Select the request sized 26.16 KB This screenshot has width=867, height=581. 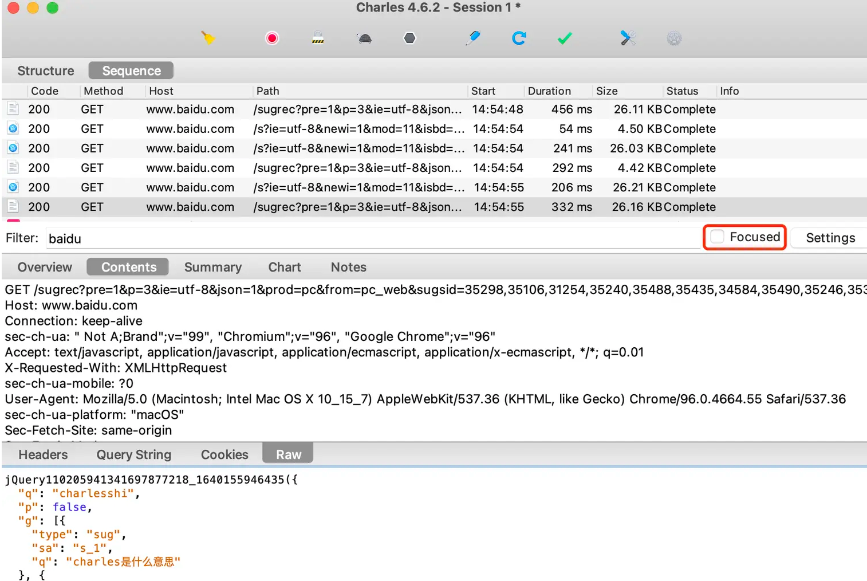[434, 206]
